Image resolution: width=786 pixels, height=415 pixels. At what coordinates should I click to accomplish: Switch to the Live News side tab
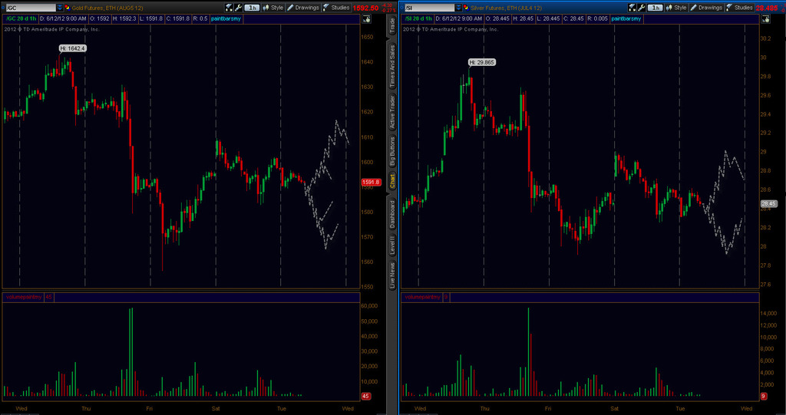click(392, 275)
